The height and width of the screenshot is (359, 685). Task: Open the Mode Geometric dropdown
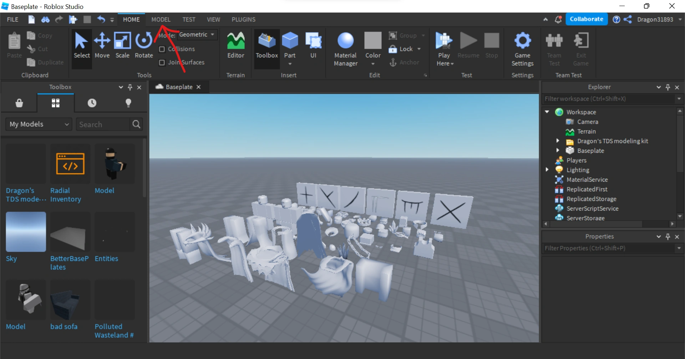(197, 35)
